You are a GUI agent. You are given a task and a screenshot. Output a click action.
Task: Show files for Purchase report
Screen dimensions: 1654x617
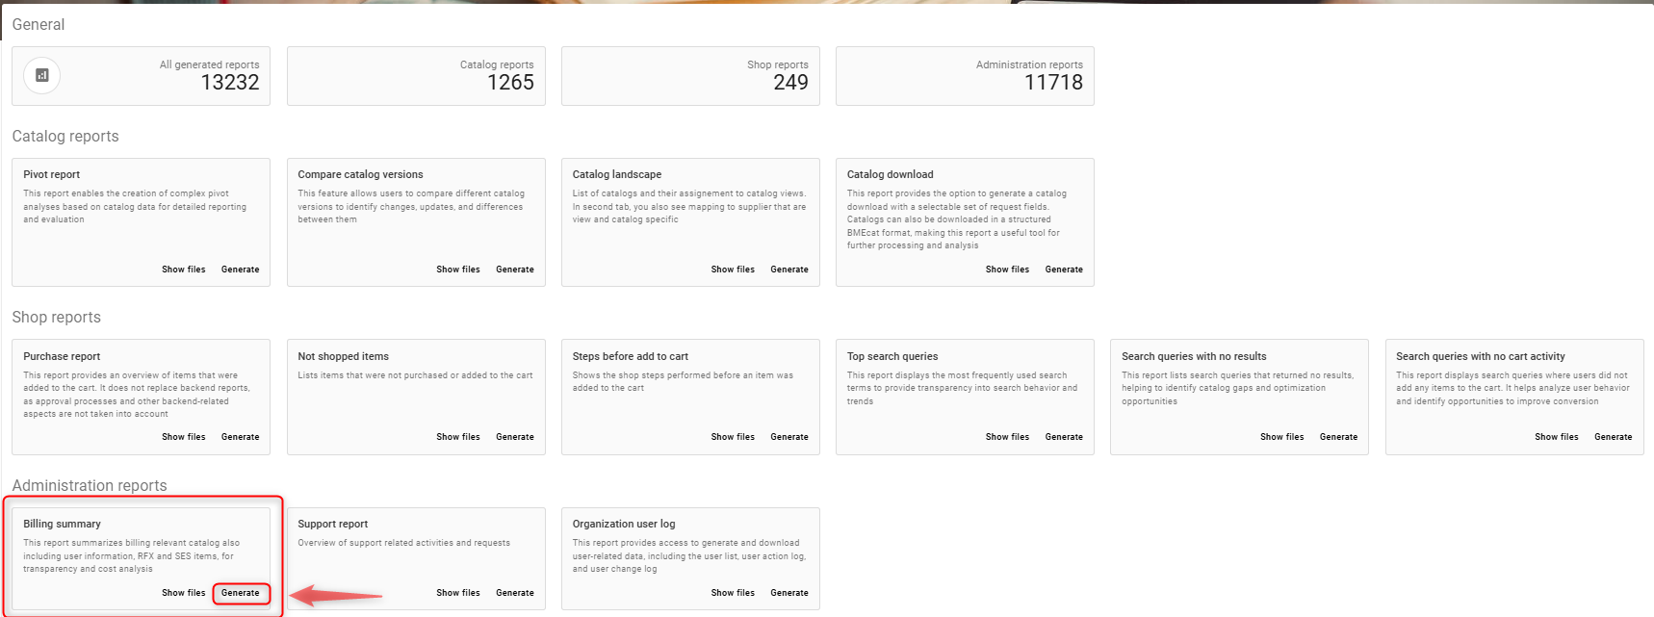(x=184, y=437)
